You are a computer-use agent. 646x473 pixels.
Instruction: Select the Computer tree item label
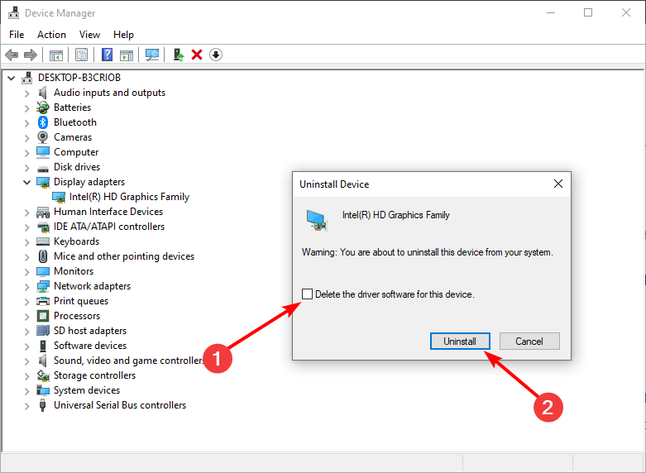point(76,152)
